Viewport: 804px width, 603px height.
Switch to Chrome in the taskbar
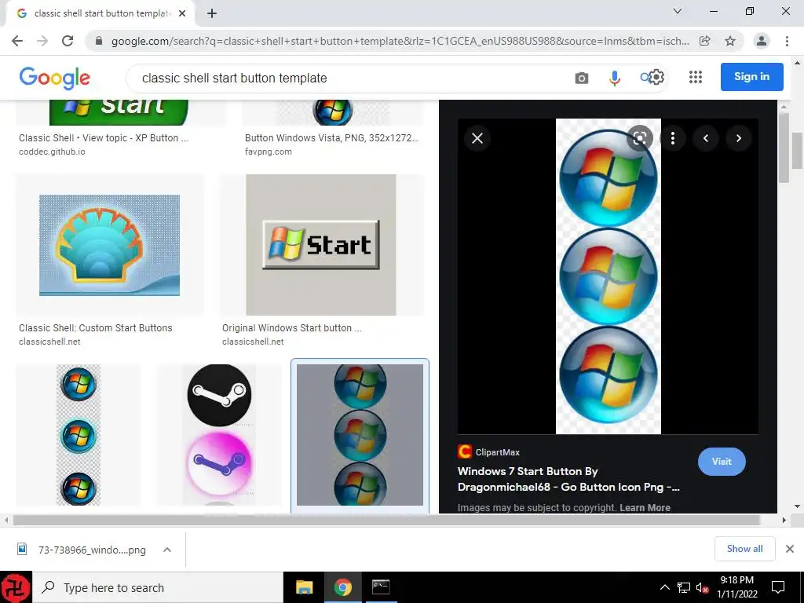342,587
